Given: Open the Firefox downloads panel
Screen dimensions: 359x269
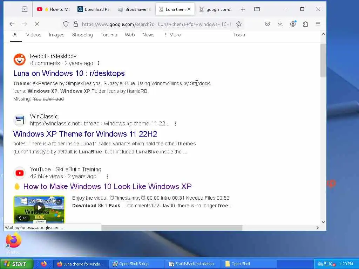Looking at the screenshot, I should (x=280, y=24).
